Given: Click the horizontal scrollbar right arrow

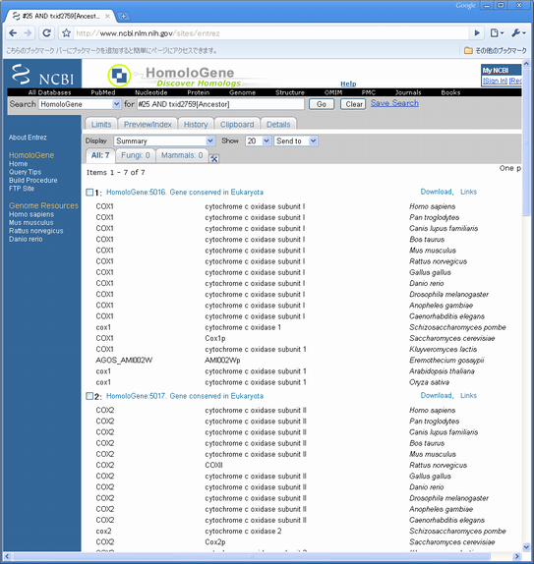Looking at the screenshot, I should pyautogui.click(x=516, y=556).
